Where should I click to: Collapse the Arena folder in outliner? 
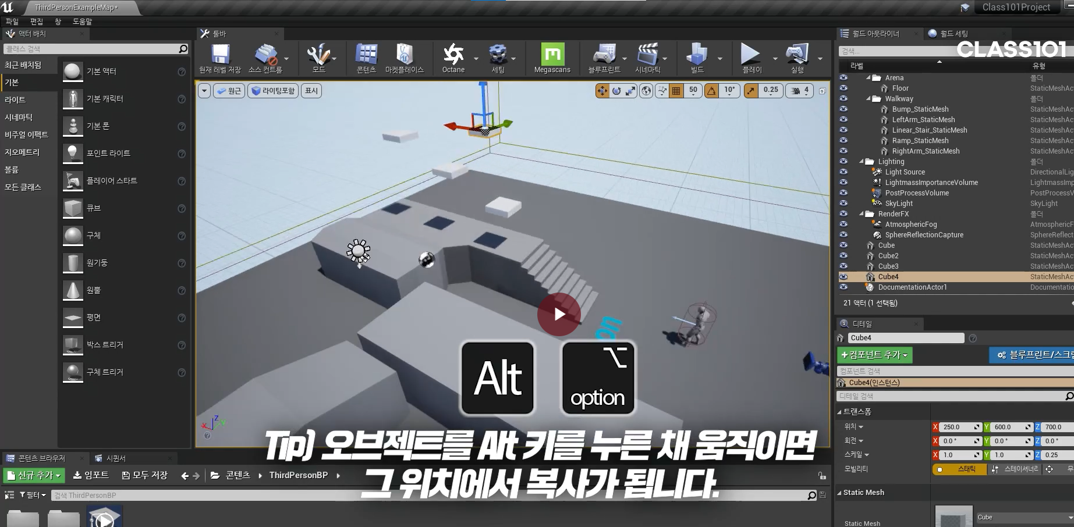[x=869, y=77]
